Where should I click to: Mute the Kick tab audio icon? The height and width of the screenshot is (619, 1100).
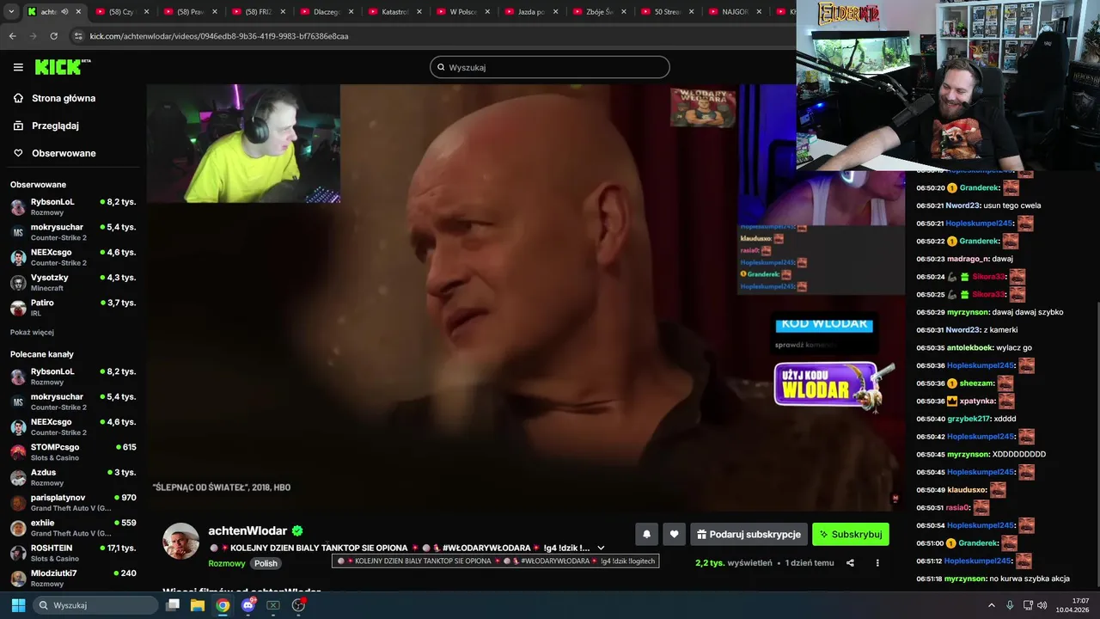64,12
